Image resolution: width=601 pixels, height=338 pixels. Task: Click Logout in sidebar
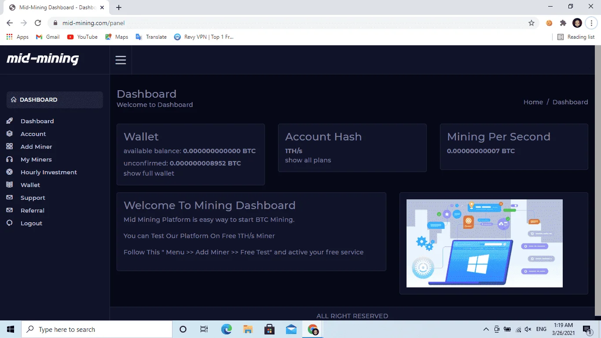(31, 223)
